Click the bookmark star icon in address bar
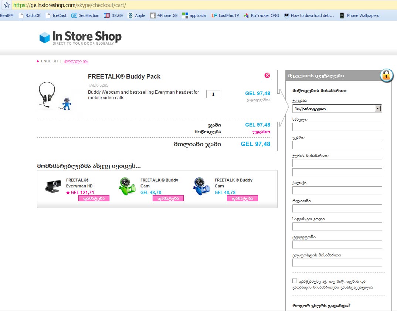 coord(7,5)
